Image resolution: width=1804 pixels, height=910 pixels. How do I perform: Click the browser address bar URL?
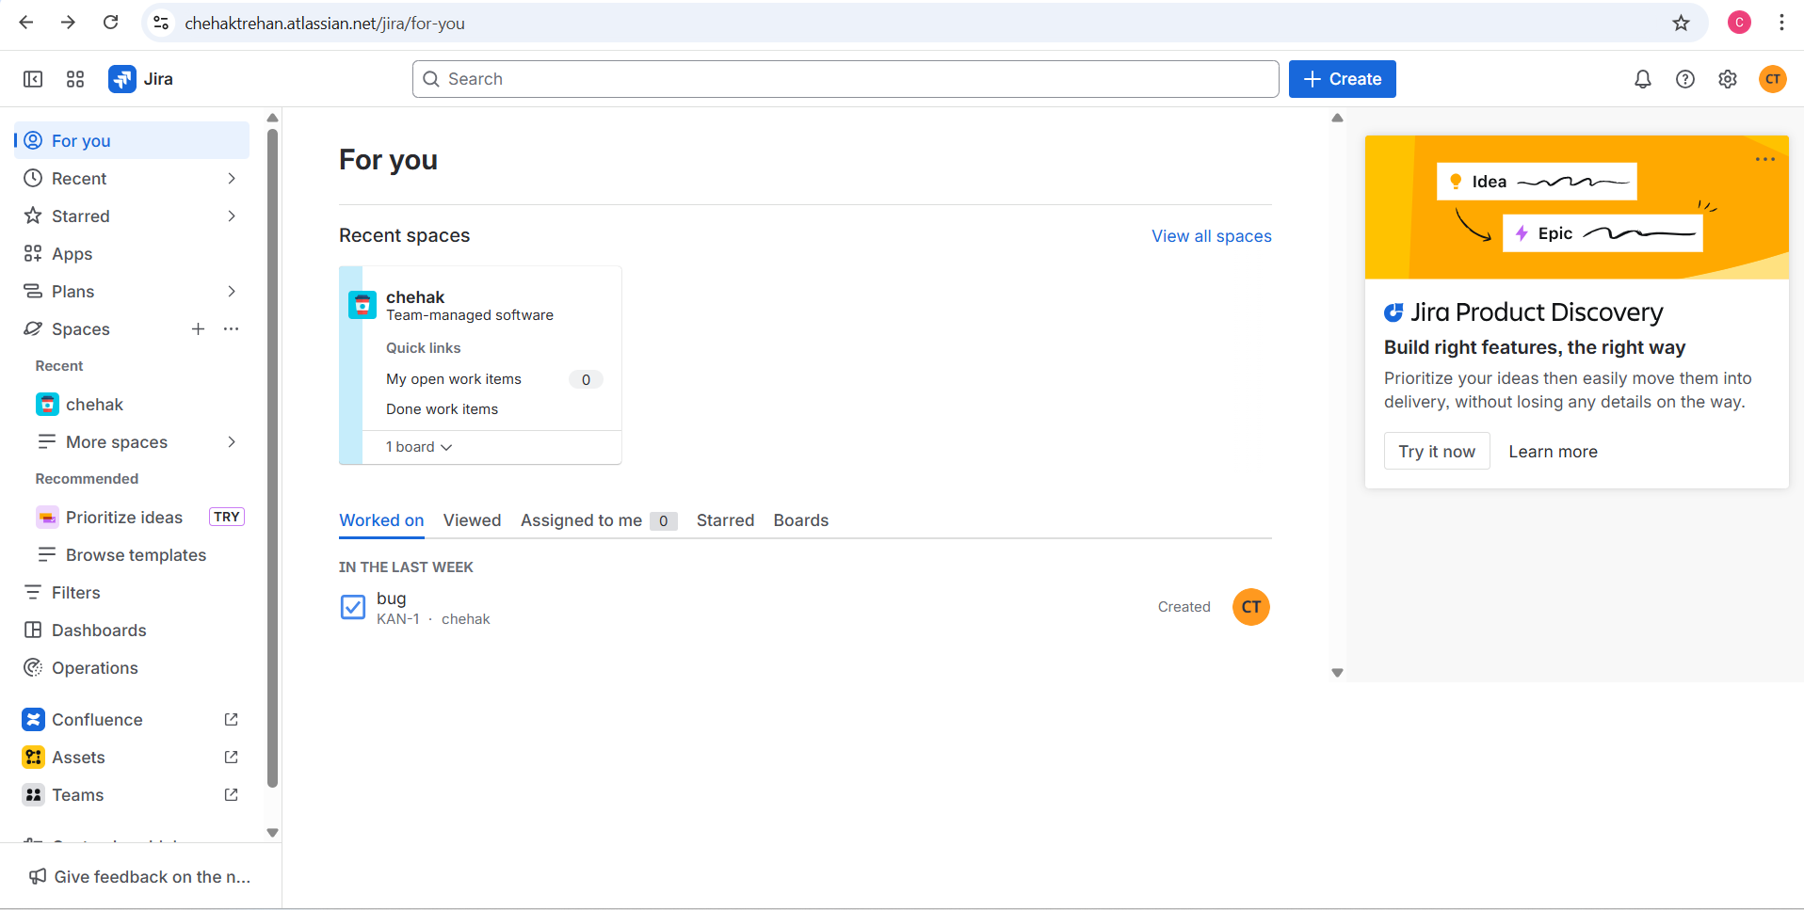[x=325, y=24]
